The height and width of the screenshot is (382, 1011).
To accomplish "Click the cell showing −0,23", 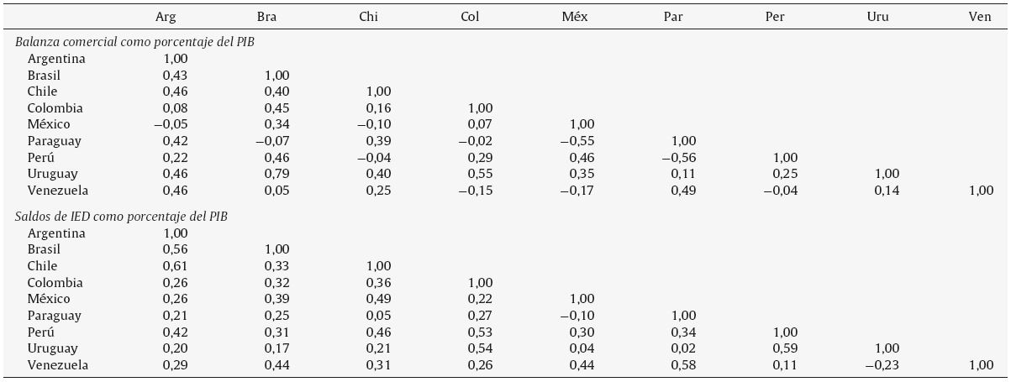I will 882,365.
